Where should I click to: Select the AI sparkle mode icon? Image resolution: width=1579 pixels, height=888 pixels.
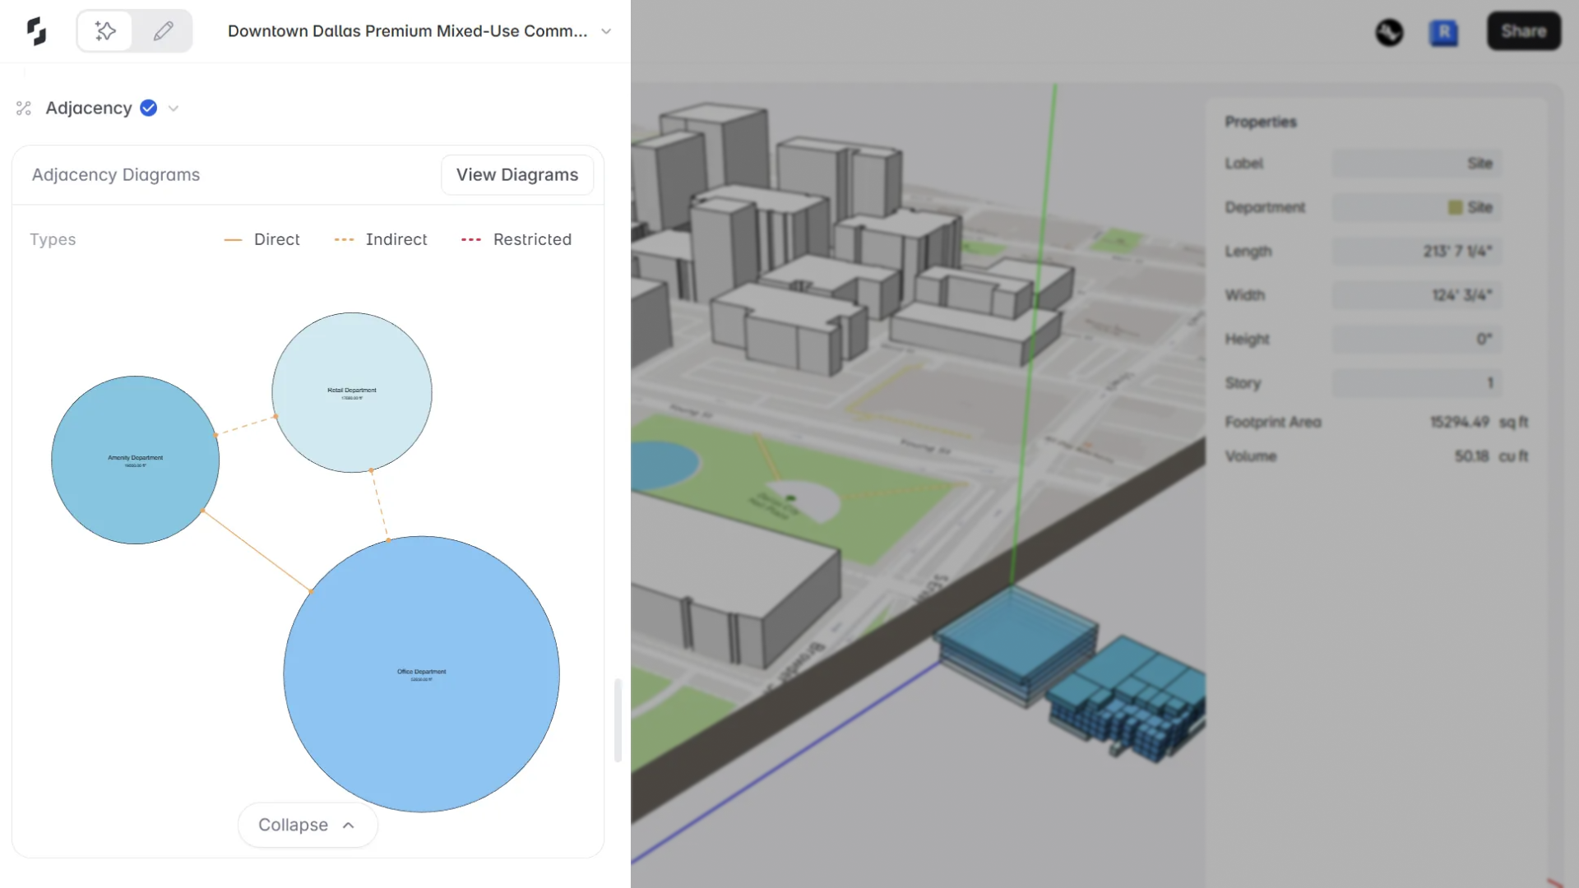105,31
